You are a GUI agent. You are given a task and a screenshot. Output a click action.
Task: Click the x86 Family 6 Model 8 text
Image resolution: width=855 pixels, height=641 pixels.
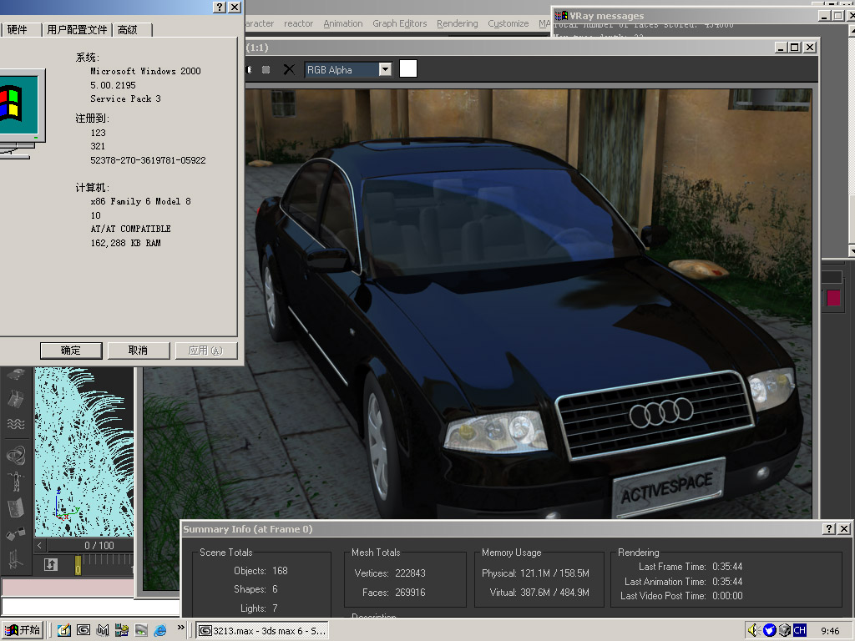tap(140, 202)
